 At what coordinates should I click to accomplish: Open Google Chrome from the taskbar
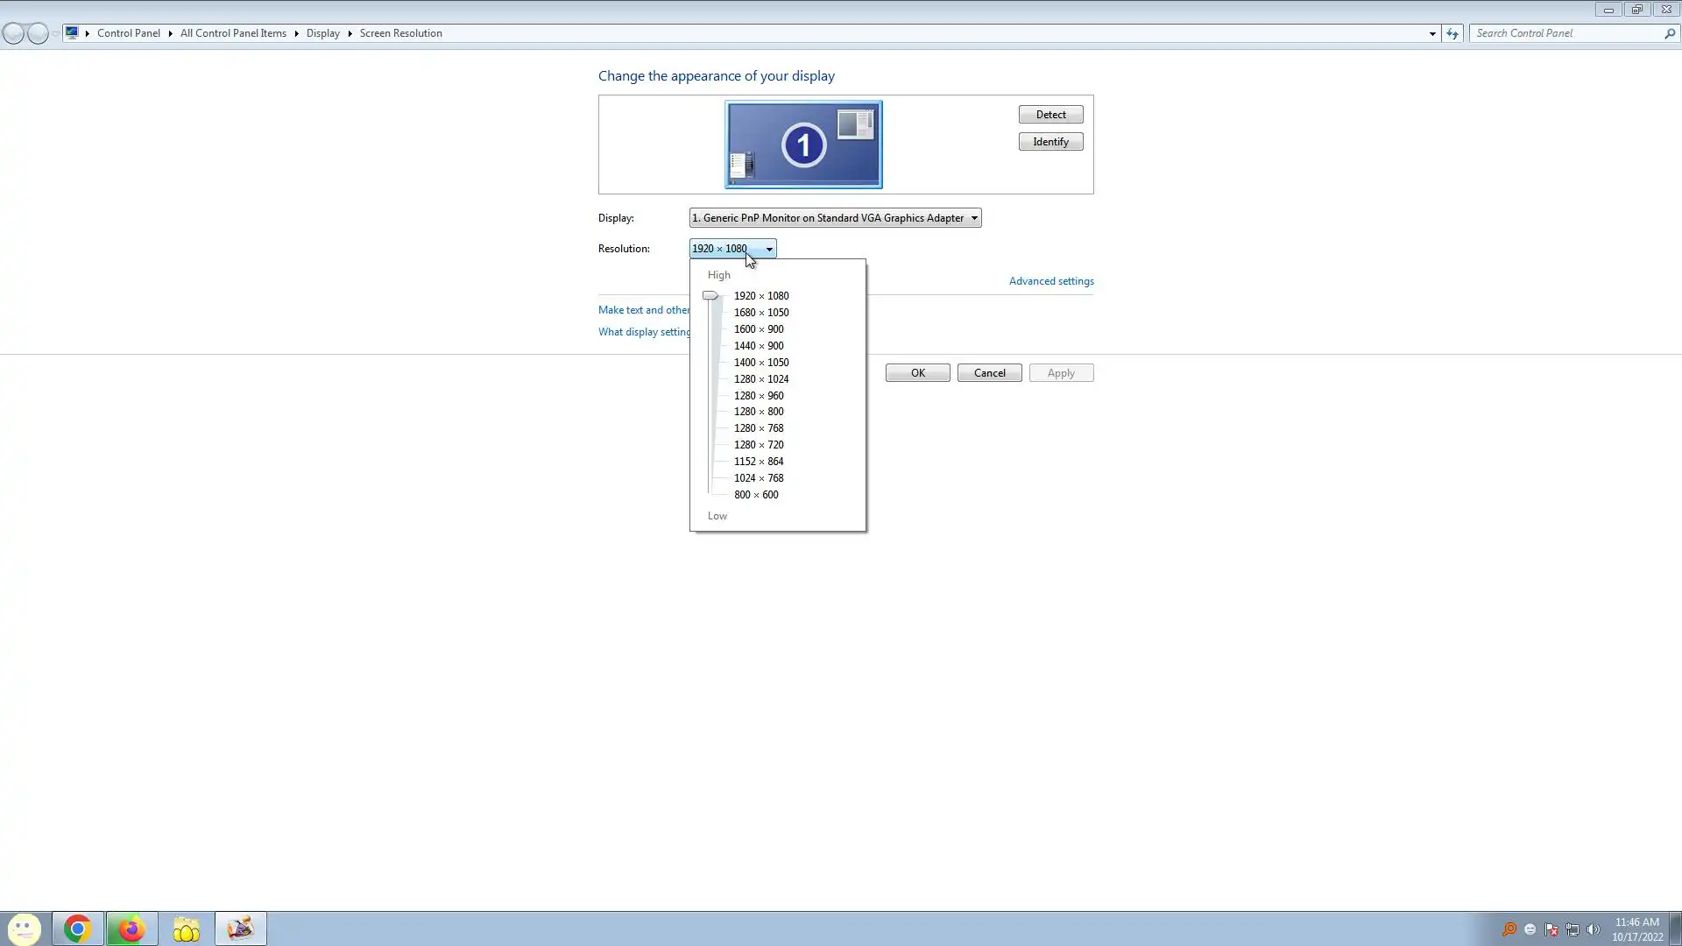(x=78, y=928)
